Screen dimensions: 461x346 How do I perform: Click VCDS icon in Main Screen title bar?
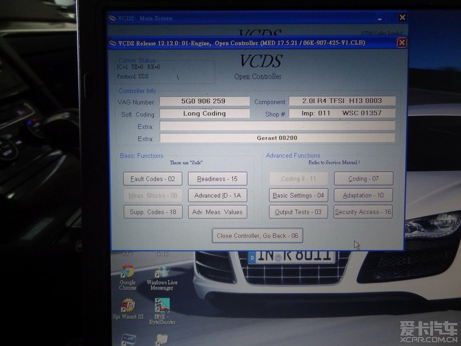click(x=112, y=18)
